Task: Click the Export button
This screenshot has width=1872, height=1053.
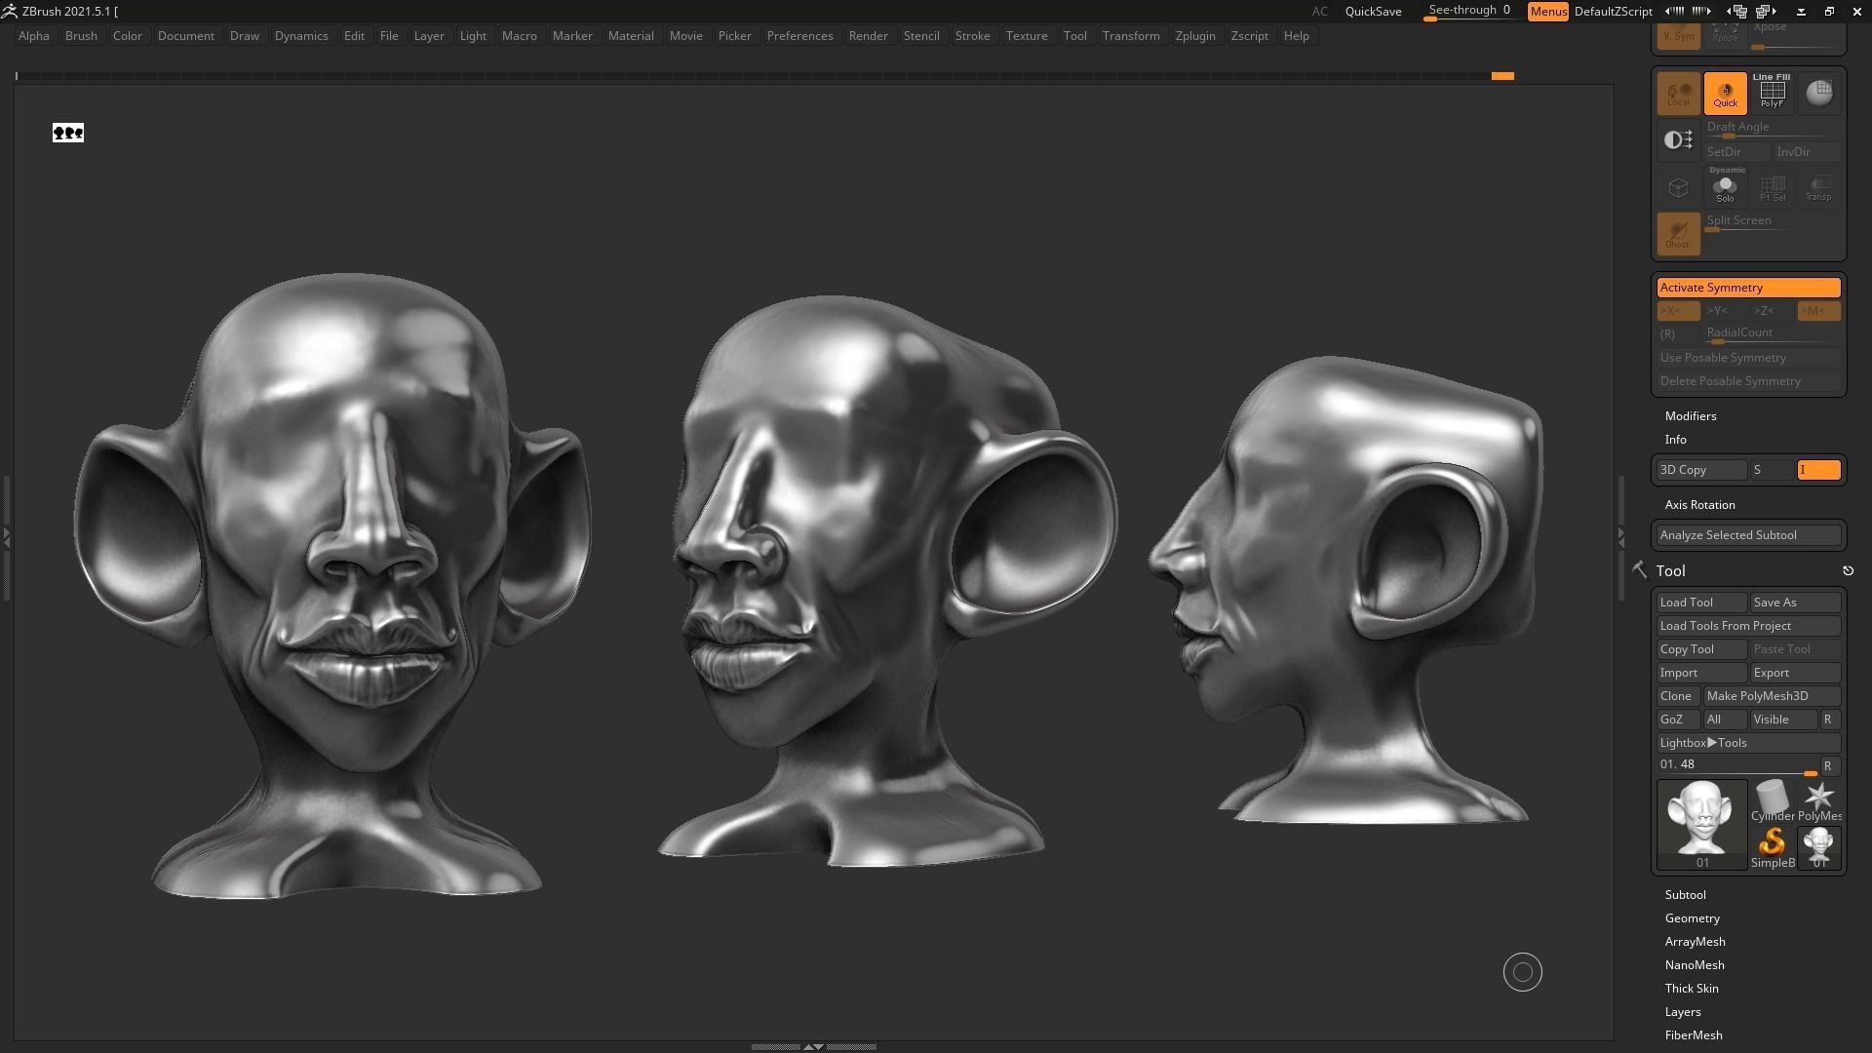Action: click(x=1795, y=673)
